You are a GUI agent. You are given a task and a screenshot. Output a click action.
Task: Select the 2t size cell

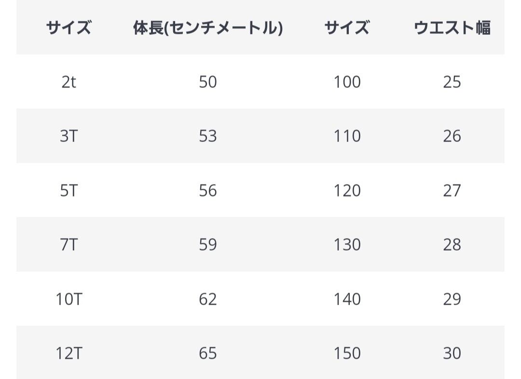click(x=69, y=82)
